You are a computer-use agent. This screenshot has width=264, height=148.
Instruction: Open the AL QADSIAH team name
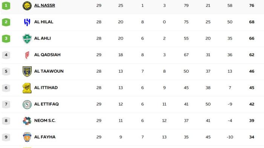(47, 55)
